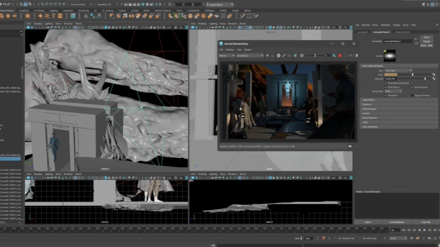The height and width of the screenshot is (247, 440).
Task: Go to start of playback range
Action: pyautogui.click(x=403, y=230)
